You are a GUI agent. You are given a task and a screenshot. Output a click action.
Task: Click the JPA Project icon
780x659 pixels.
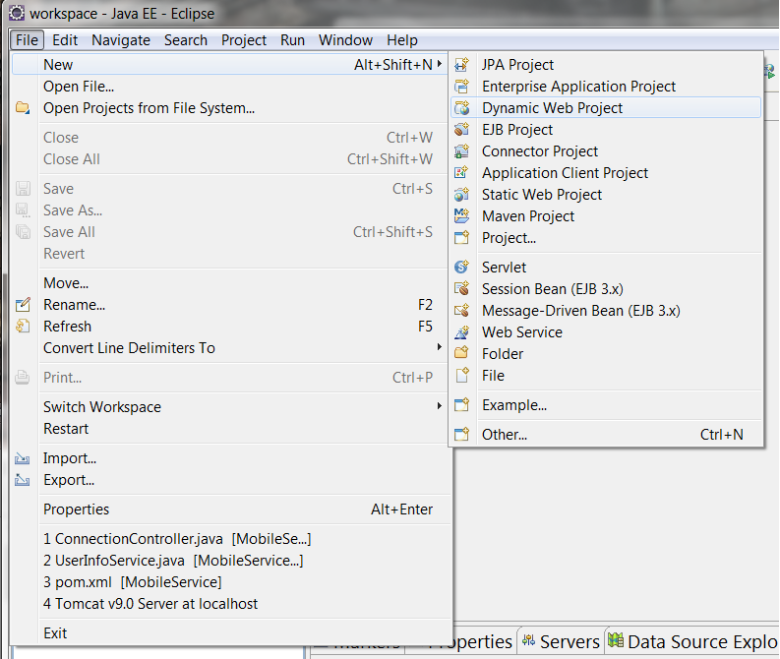[x=461, y=65]
